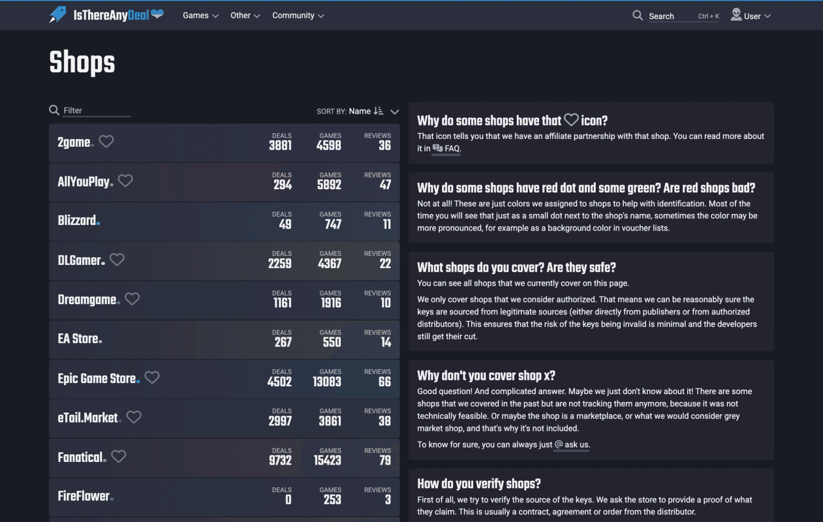
Task: Click the 1916 games count for Dreamgame
Action: pyautogui.click(x=331, y=303)
